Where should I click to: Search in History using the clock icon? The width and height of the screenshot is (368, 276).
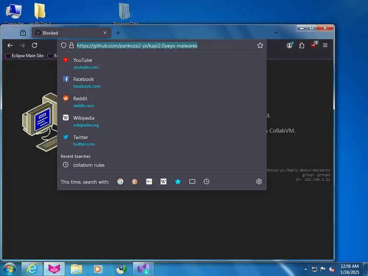[x=207, y=181]
